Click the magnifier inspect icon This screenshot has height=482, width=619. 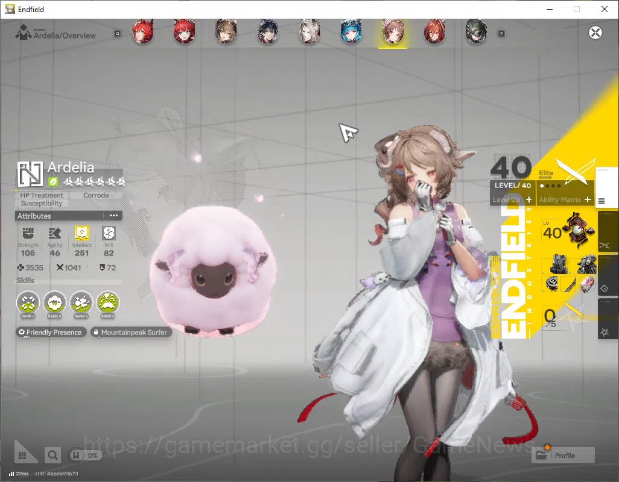point(52,455)
